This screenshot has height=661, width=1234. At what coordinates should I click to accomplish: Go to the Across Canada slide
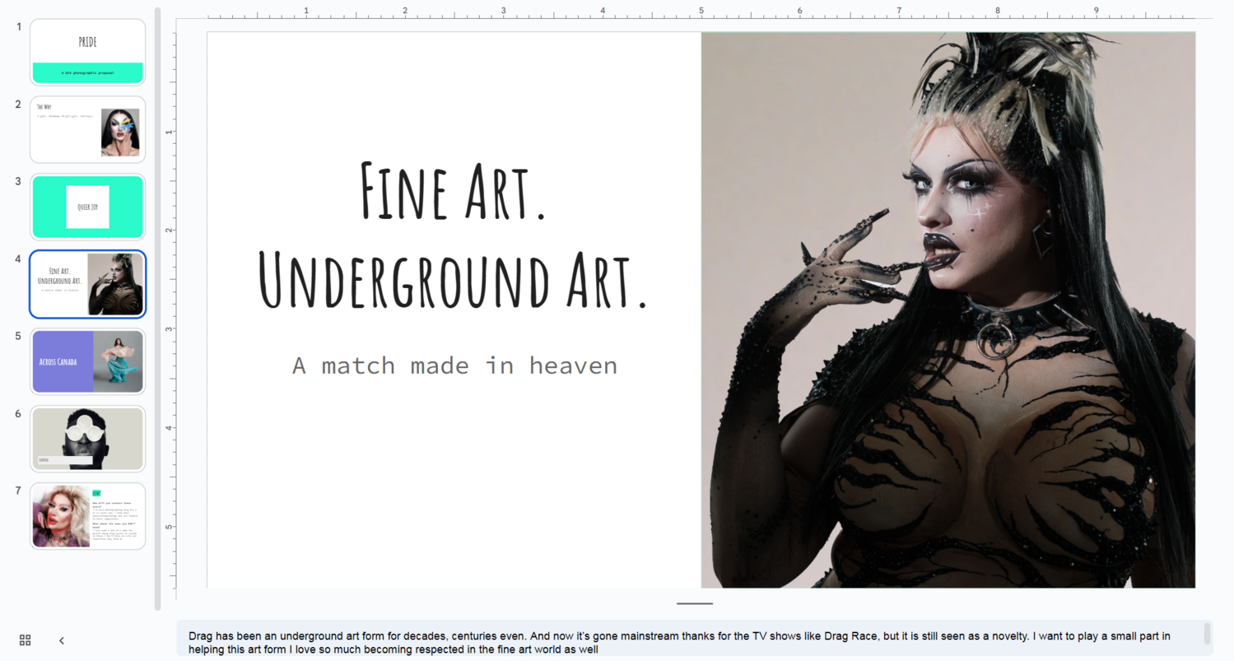pyautogui.click(x=87, y=361)
